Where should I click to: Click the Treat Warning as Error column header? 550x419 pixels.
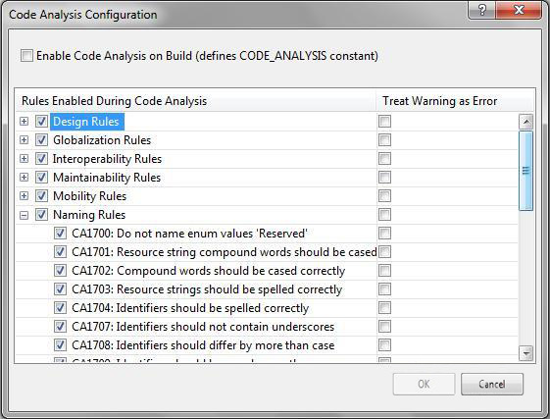(x=455, y=101)
